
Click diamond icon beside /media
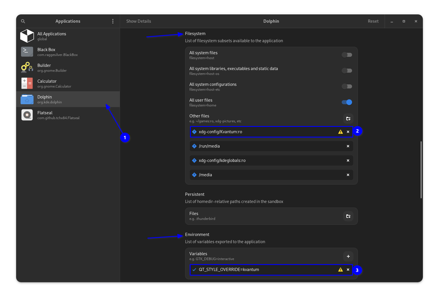pos(194,175)
